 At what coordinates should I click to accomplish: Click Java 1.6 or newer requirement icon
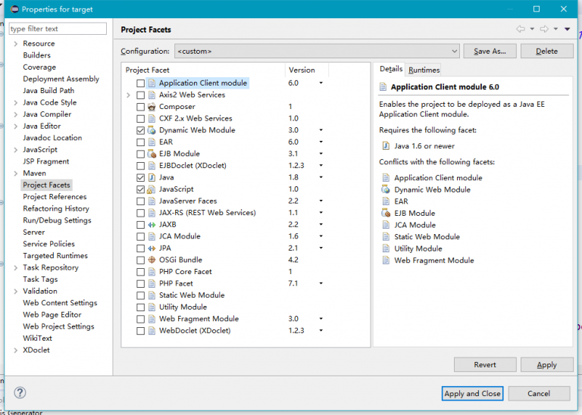(x=386, y=145)
